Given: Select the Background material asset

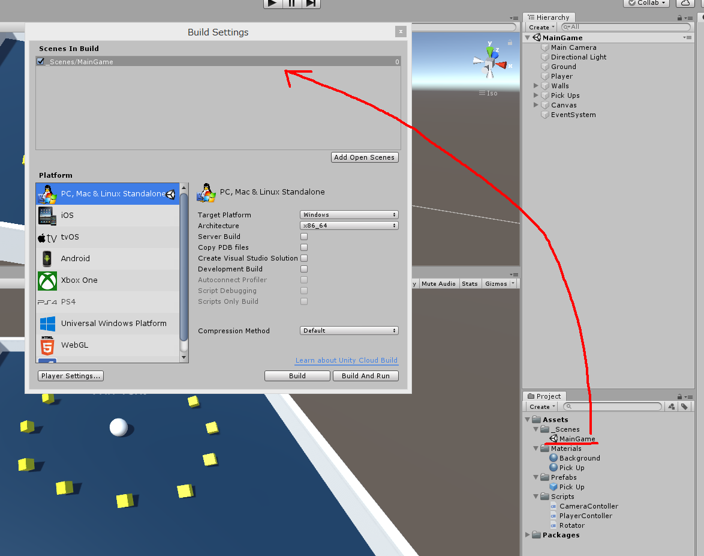Looking at the screenshot, I should [x=580, y=458].
